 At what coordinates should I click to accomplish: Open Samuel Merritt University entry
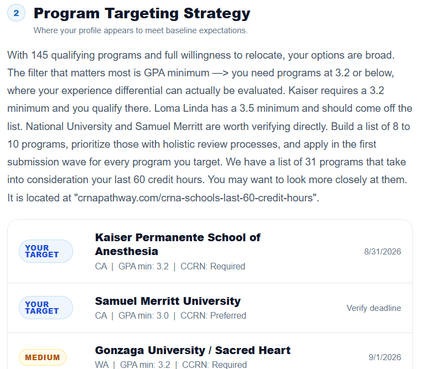click(168, 301)
